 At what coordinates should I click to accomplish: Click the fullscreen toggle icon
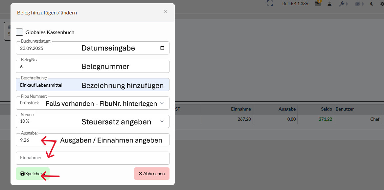tap(270, 4)
